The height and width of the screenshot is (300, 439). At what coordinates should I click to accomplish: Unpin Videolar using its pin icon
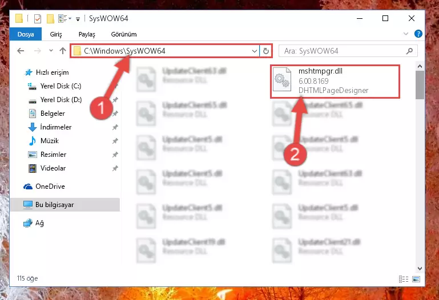[x=115, y=168]
